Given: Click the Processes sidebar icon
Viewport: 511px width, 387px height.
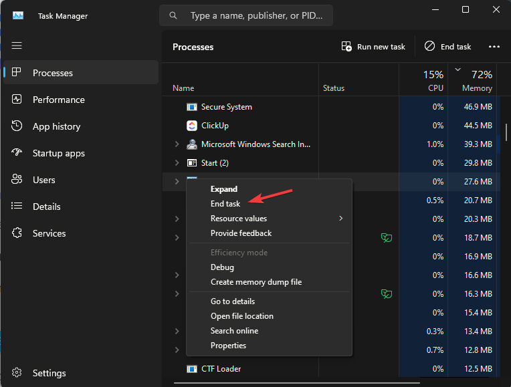Looking at the screenshot, I should pyautogui.click(x=16, y=72).
